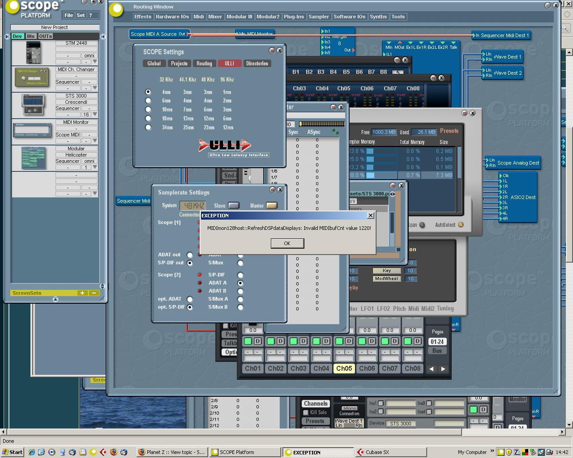The width and height of the screenshot is (573, 458).
Task: Click collapse arrow left of Dev tab
Action: coord(7,36)
